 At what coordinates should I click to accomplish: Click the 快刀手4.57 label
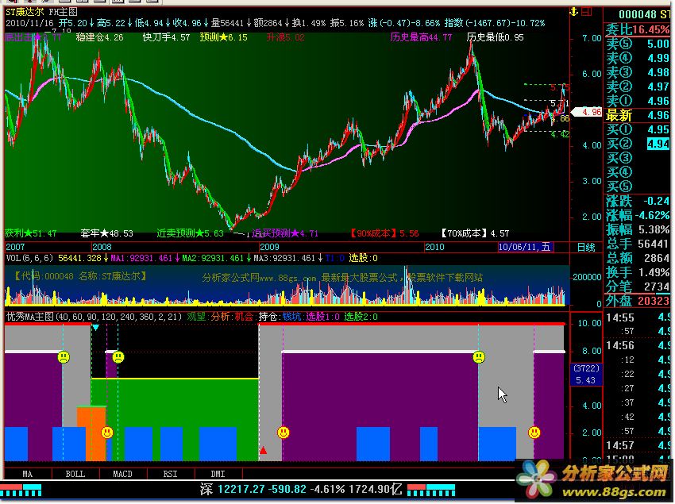166,37
